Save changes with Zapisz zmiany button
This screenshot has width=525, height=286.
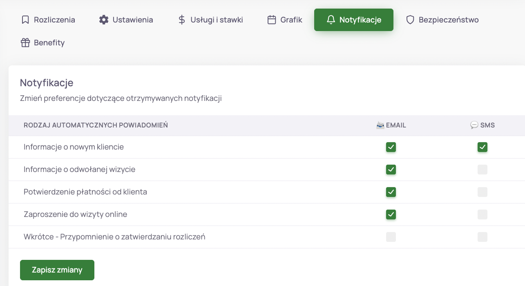click(57, 270)
